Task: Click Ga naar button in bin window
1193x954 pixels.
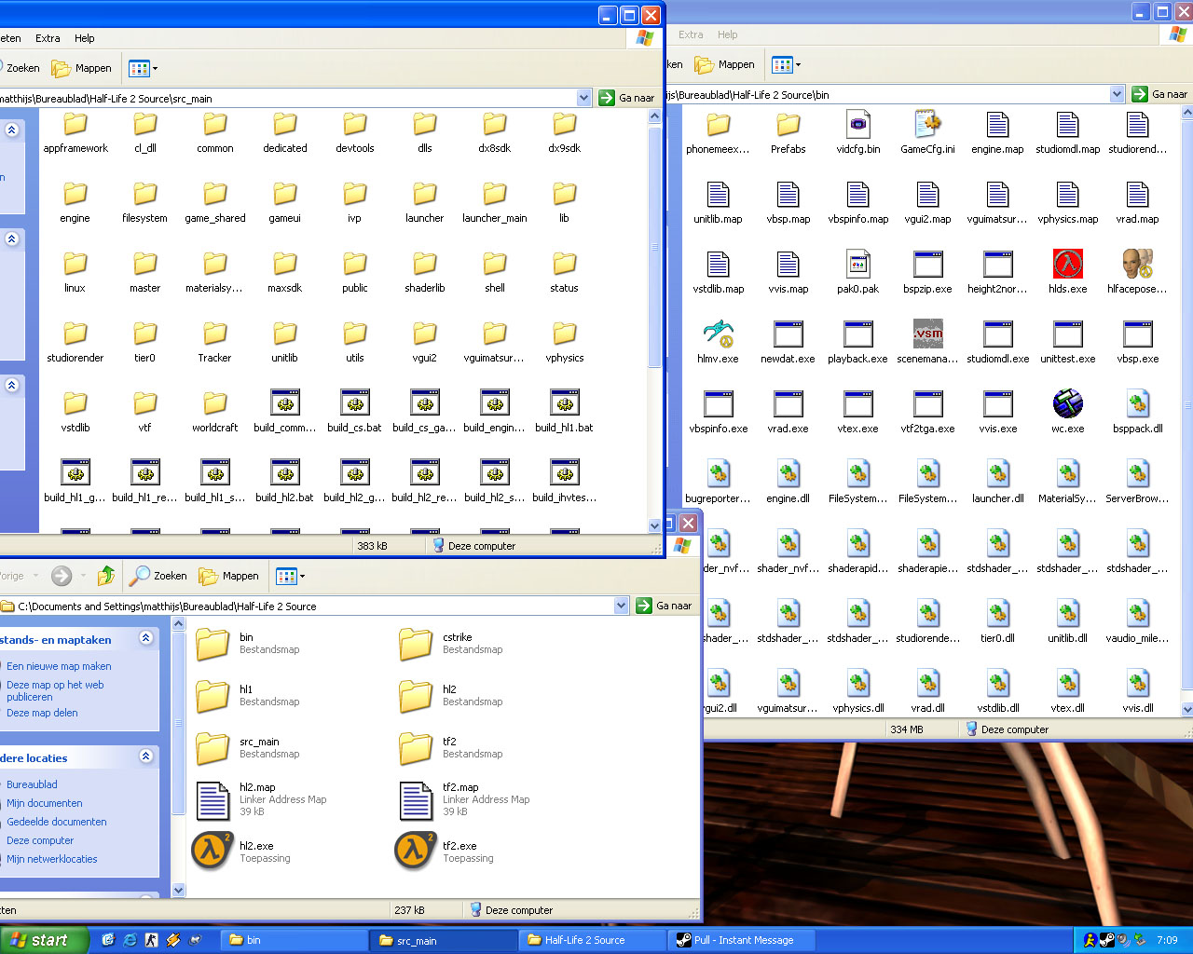Action: pyautogui.click(x=1160, y=94)
